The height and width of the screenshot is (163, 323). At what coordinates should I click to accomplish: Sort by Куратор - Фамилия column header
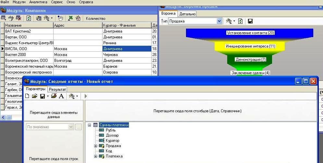click(127, 25)
